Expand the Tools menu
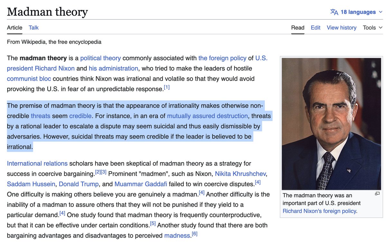 tap(372, 28)
